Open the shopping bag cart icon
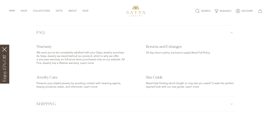 point(260,11)
